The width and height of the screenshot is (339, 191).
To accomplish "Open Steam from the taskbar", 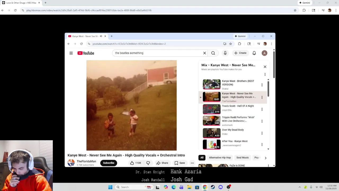I will tap(213, 187).
